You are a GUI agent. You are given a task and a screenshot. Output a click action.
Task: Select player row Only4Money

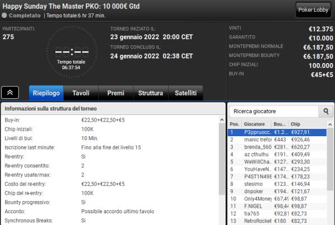tap(277, 199)
